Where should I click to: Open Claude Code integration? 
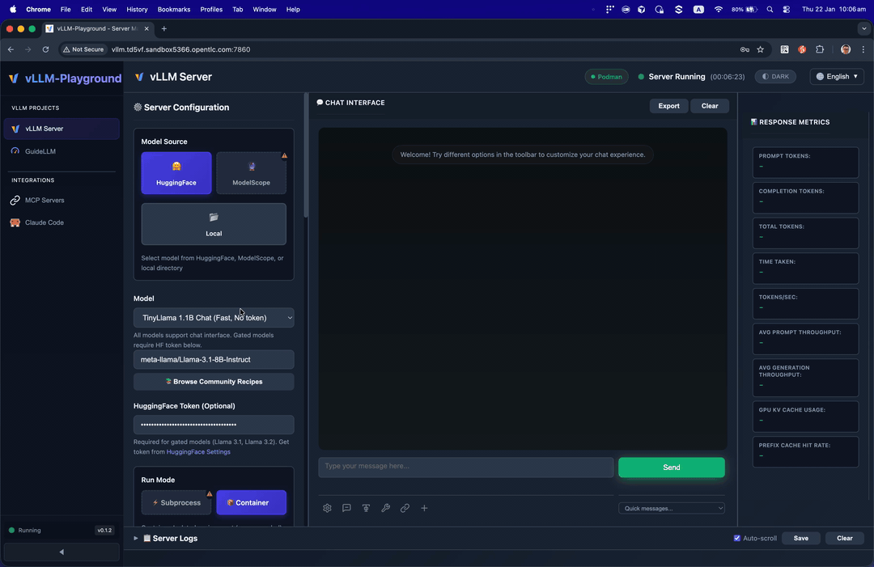click(x=62, y=222)
